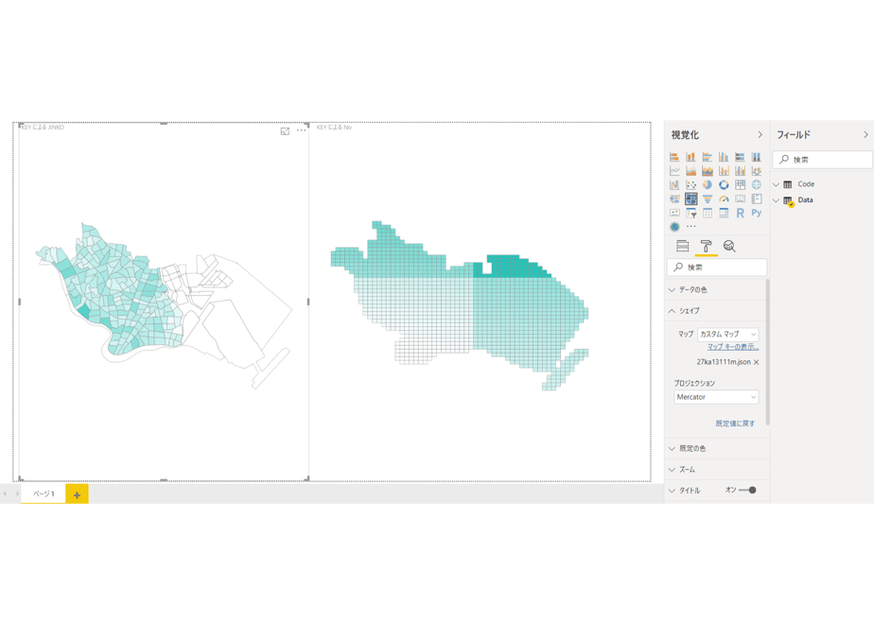Switch to the Analytics tab

point(729,246)
